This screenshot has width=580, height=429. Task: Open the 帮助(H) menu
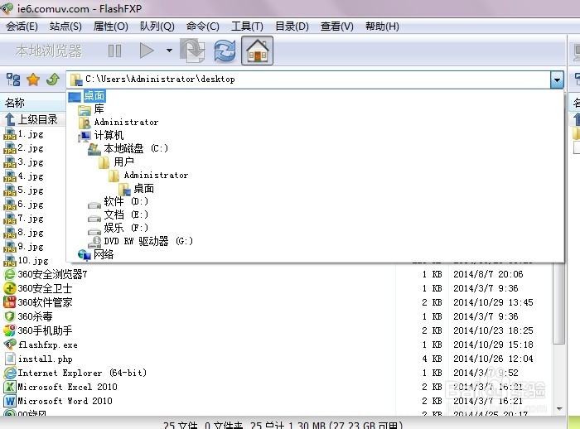tap(382, 27)
